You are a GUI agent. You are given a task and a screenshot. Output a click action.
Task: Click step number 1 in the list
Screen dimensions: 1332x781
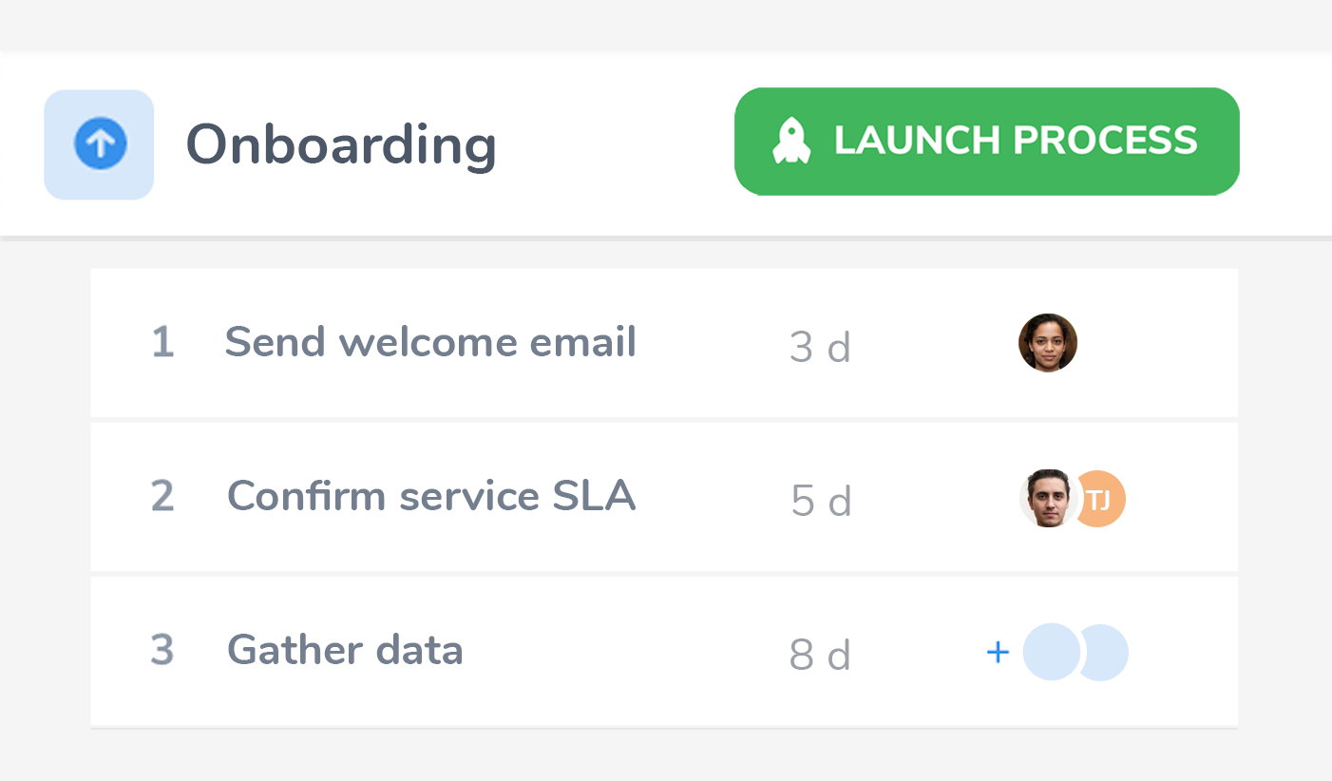coord(162,343)
